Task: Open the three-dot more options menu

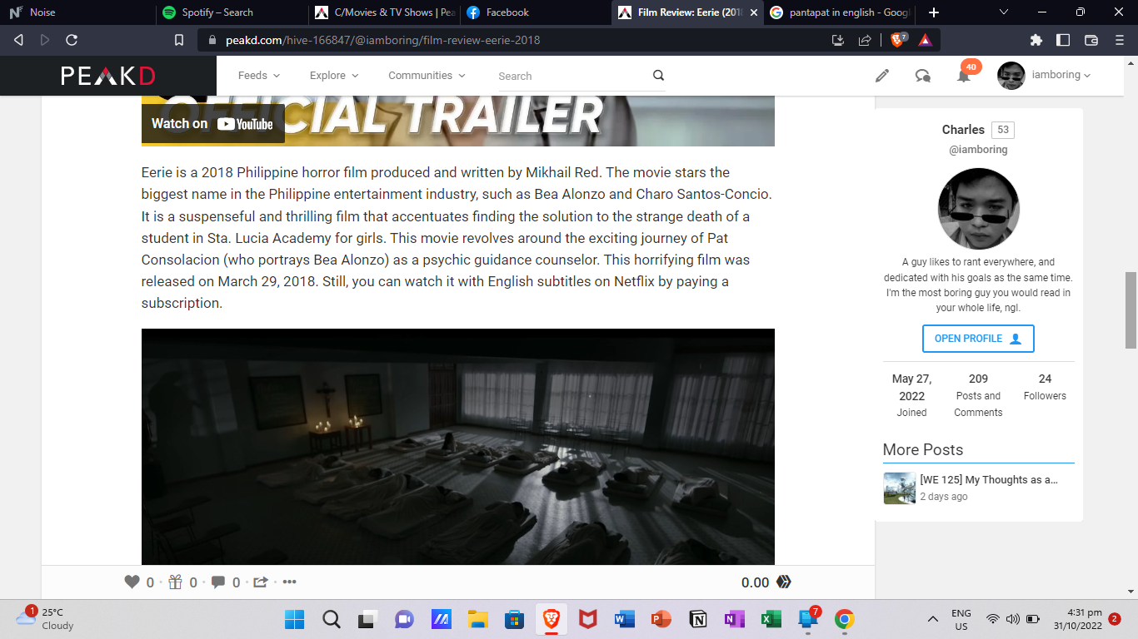Action: coord(289,582)
